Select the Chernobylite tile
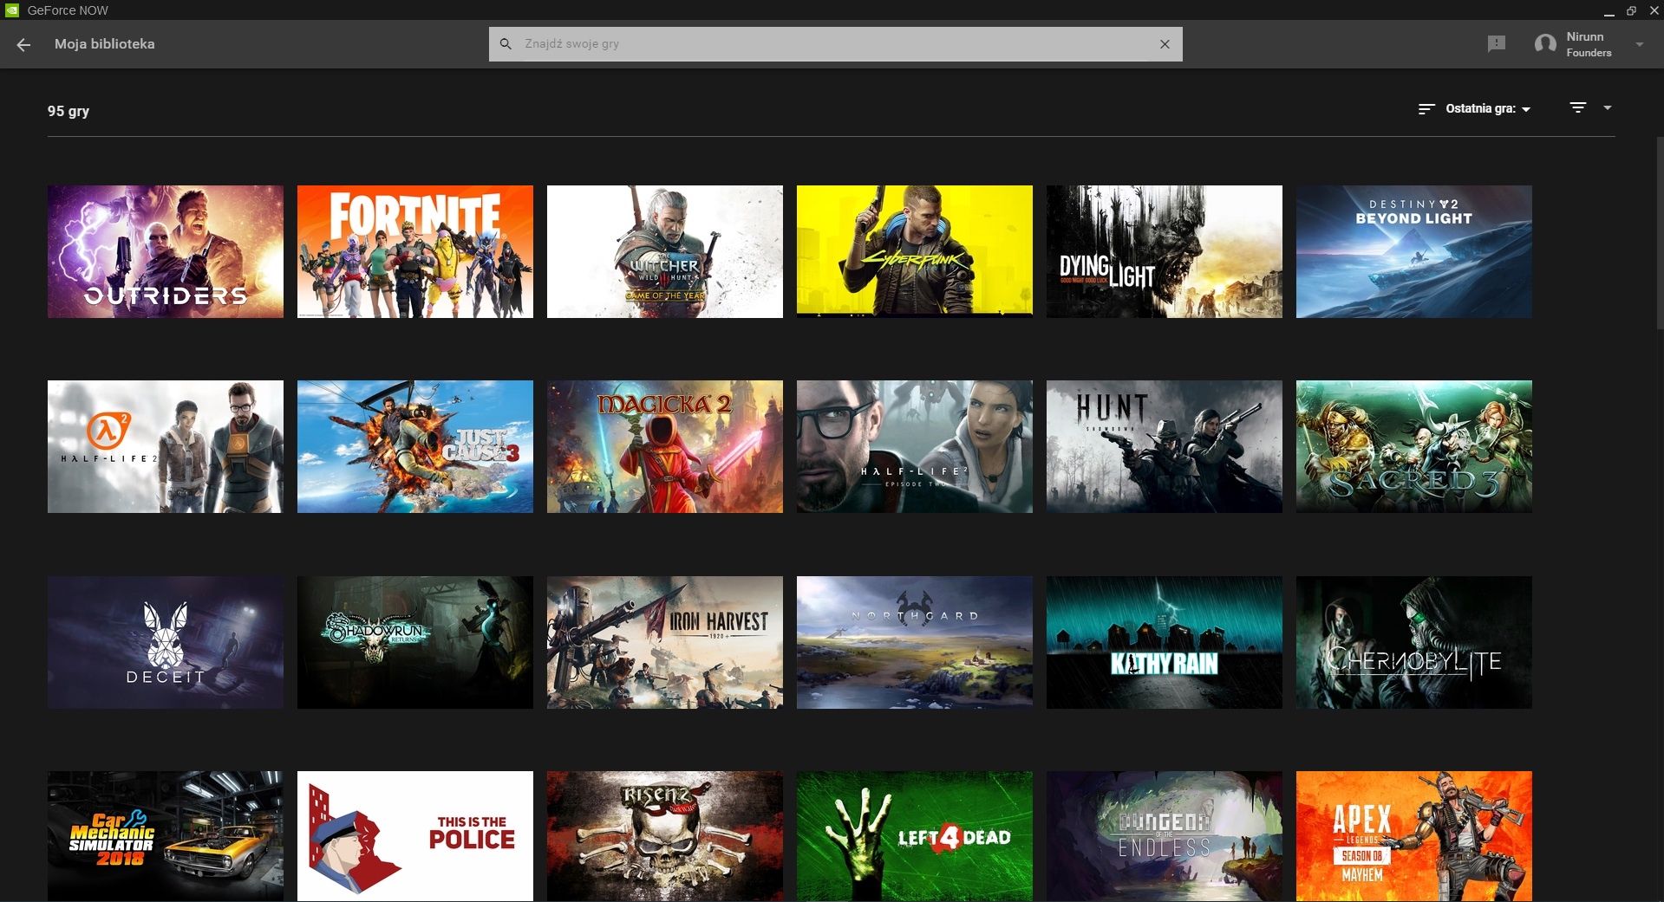This screenshot has width=1664, height=902. (x=1413, y=642)
